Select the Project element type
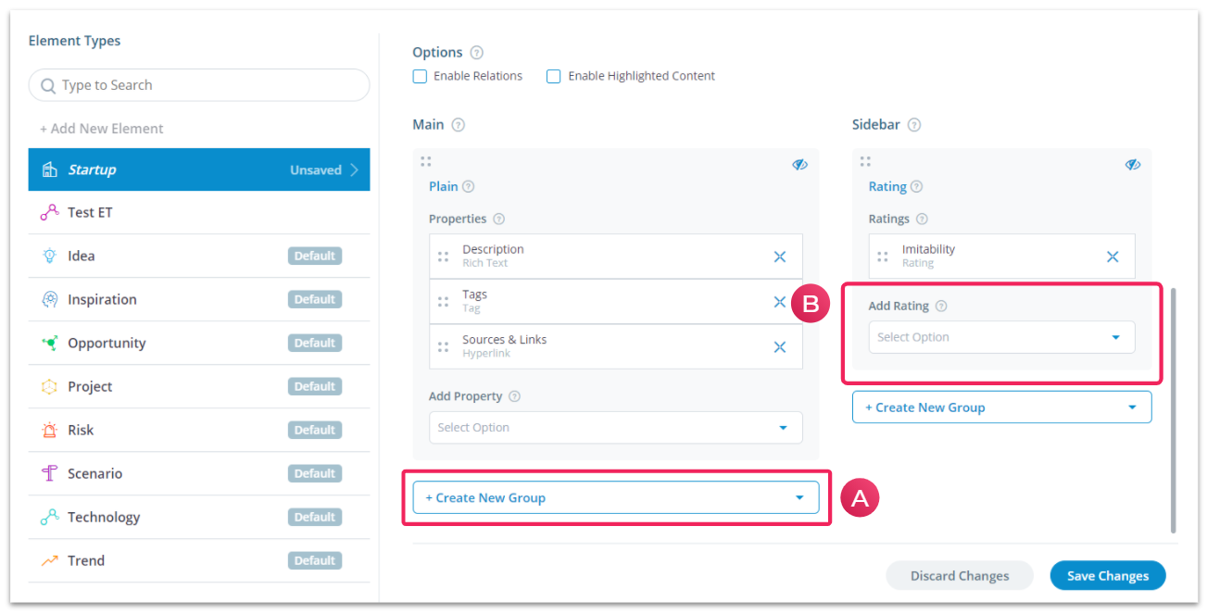 click(199, 386)
